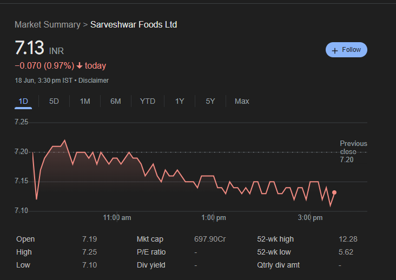396x280 pixels.
Task: Click the 1:00 pm axis label
Action: [x=213, y=218]
